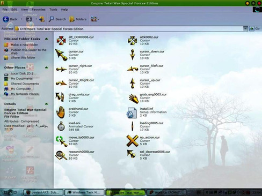Select the att_OOR0008.cur cursor file icon
The width and height of the screenshot is (262, 196).
(61, 40)
